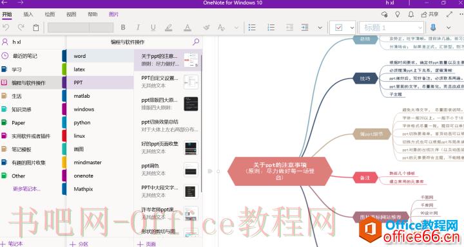This screenshot has height=247, width=464.
Task: Open the 插入 ribbon tab
Action: [28, 14]
